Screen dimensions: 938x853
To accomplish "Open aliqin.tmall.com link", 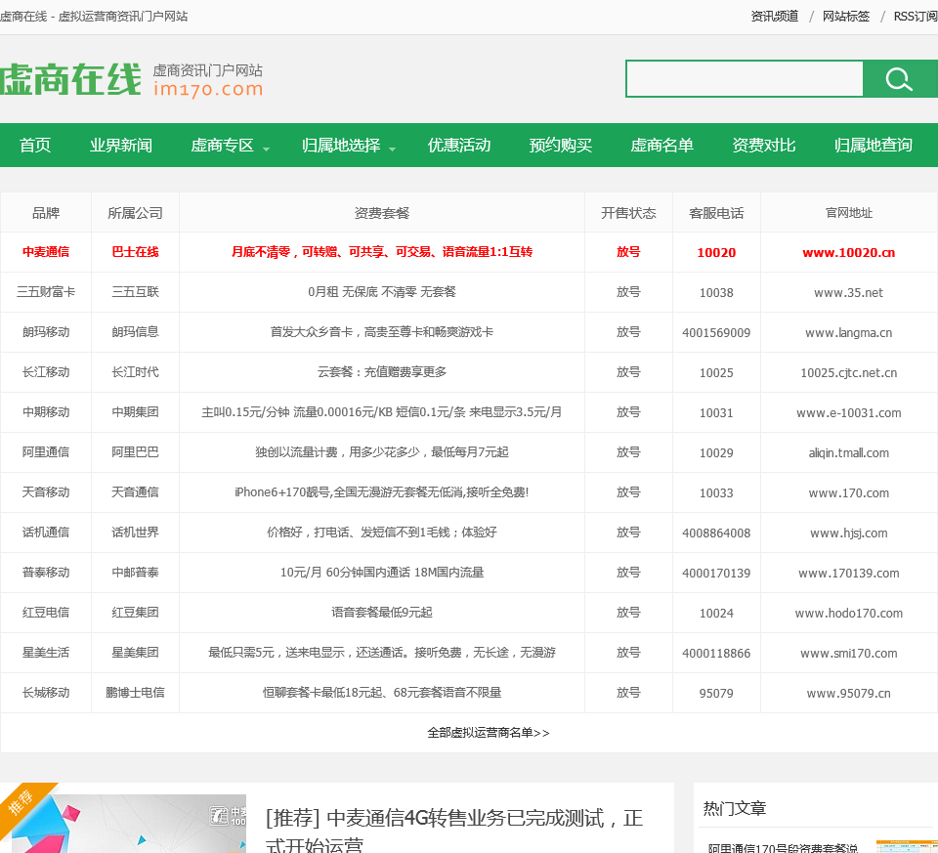I will click(x=848, y=452).
